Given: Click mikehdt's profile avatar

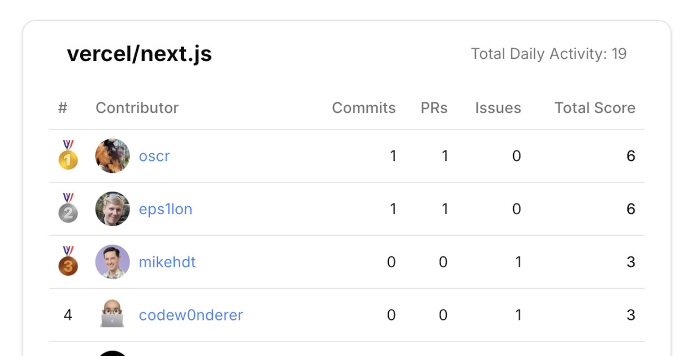Looking at the screenshot, I should [x=112, y=262].
